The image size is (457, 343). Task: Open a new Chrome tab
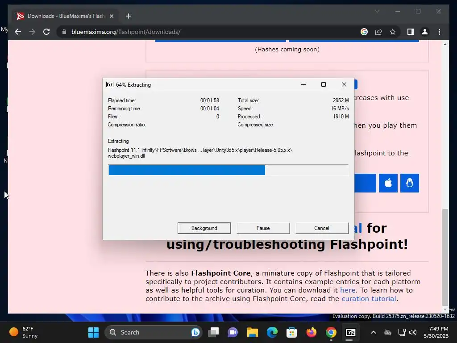128,16
